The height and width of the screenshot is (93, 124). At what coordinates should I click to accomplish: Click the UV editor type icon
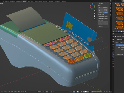[x=114, y=32]
